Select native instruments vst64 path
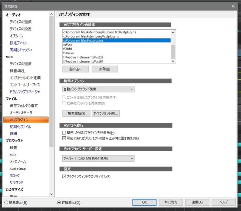 (x=116, y=61)
